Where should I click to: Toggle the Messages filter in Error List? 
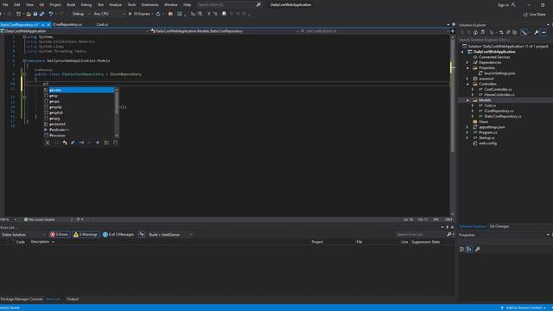118,234
